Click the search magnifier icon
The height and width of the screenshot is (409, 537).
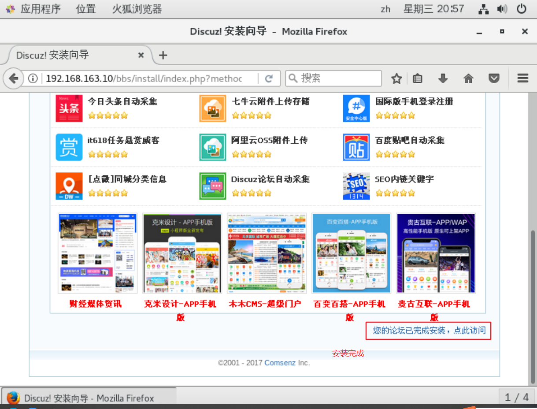pyautogui.click(x=293, y=78)
